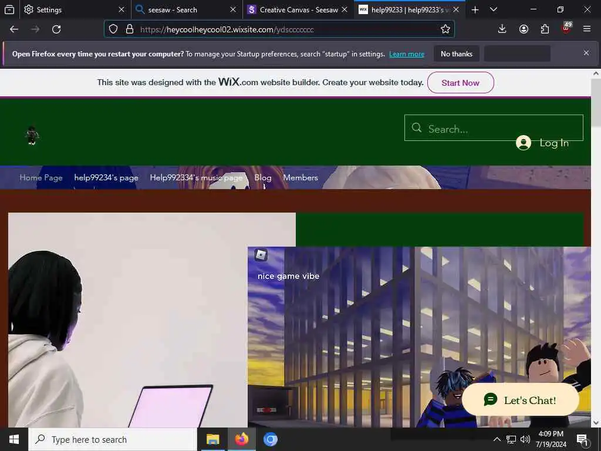601x451 pixels.
Task: Dismiss startup prompt with No thanks
Action: 457,53
